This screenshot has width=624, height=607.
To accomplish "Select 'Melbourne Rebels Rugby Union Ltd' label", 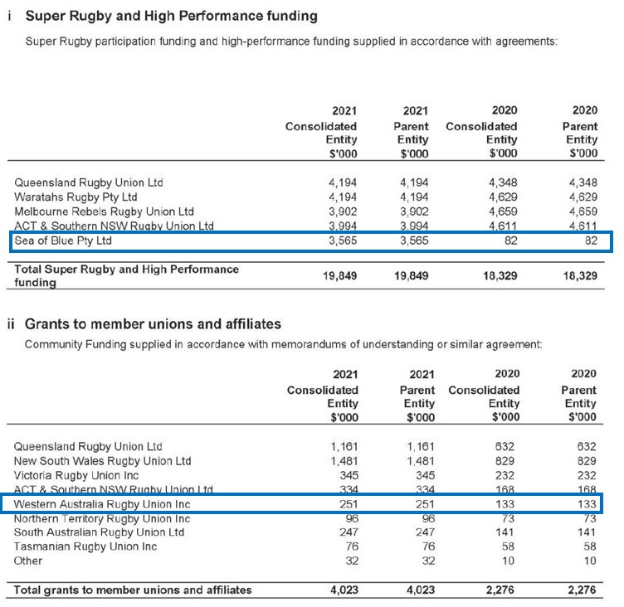I will (x=104, y=211).
